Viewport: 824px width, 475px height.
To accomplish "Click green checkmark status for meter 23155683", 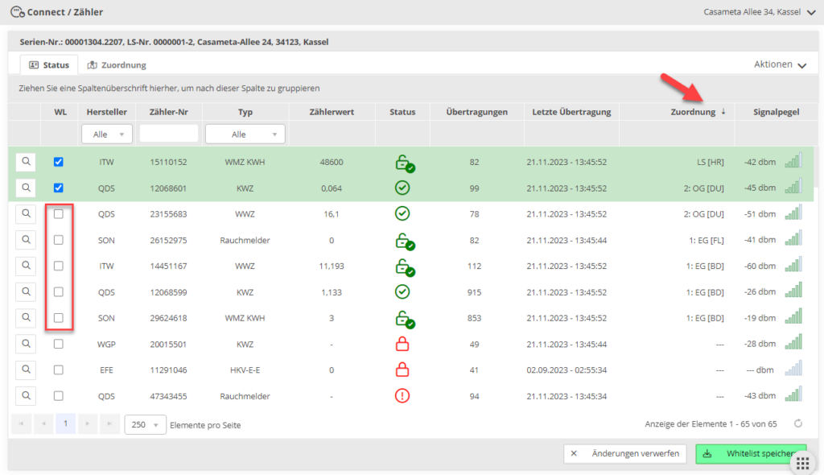I will [x=402, y=214].
